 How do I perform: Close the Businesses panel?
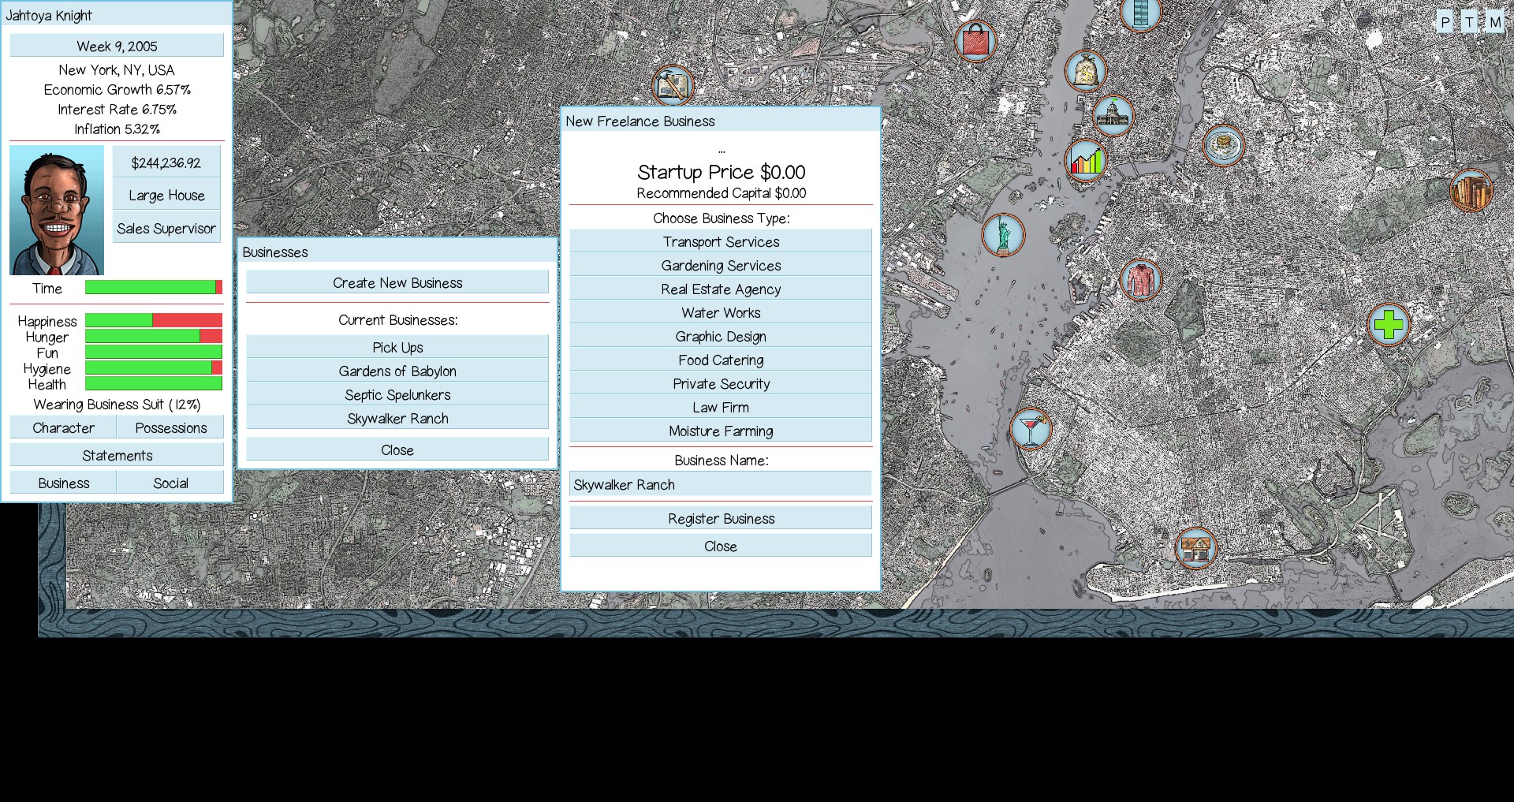tap(397, 449)
